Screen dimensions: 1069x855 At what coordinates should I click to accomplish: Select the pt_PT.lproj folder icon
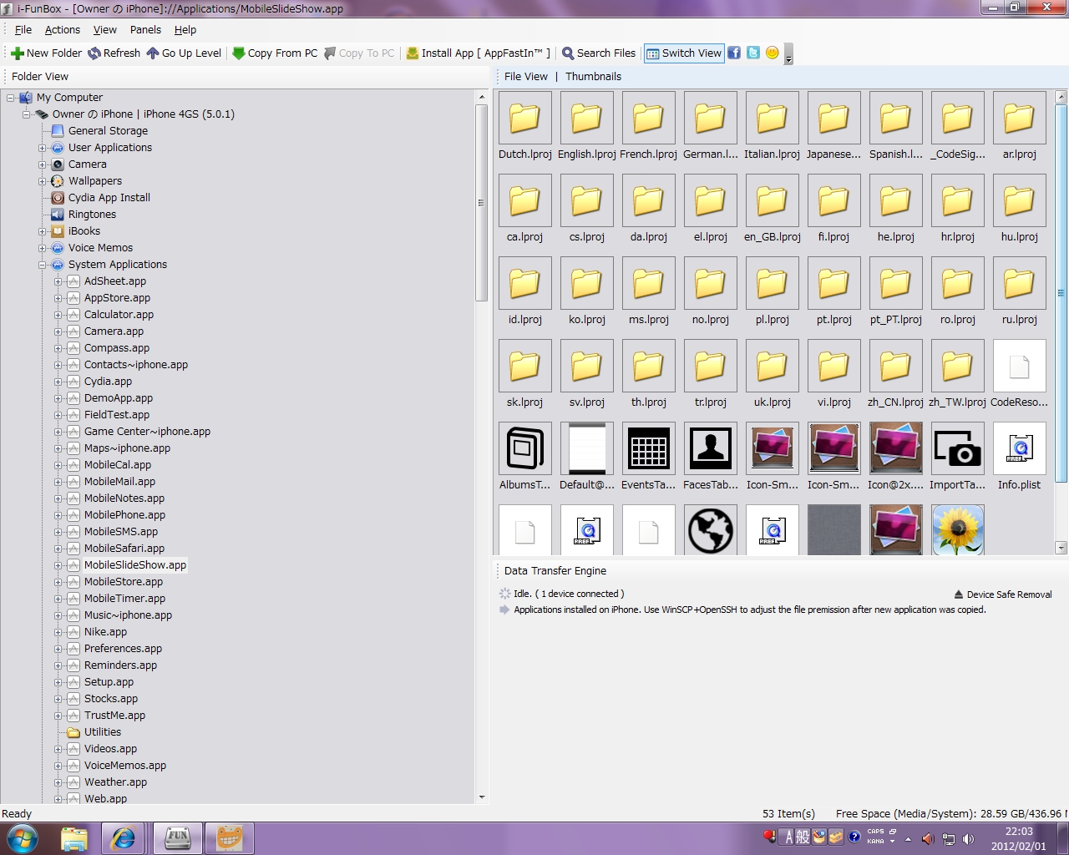pos(895,284)
